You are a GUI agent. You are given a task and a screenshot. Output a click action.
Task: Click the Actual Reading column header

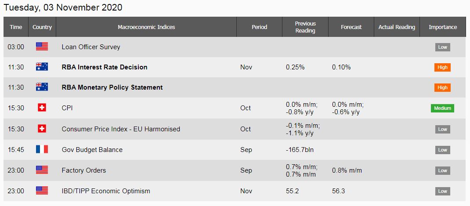click(x=397, y=27)
